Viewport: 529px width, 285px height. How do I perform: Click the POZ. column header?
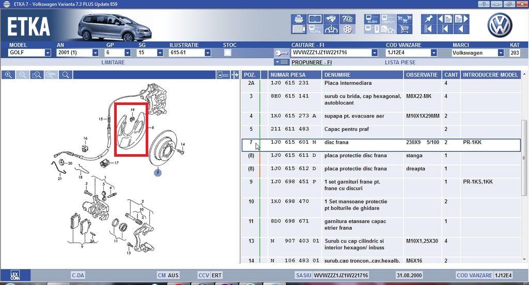pos(251,75)
